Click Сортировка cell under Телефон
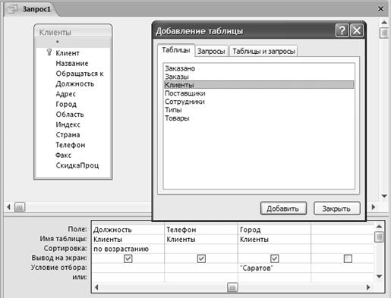 pyautogui.click(x=201, y=249)
